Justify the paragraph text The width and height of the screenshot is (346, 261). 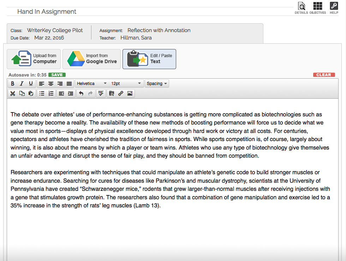pyautogui.click(x=69, y=84)
